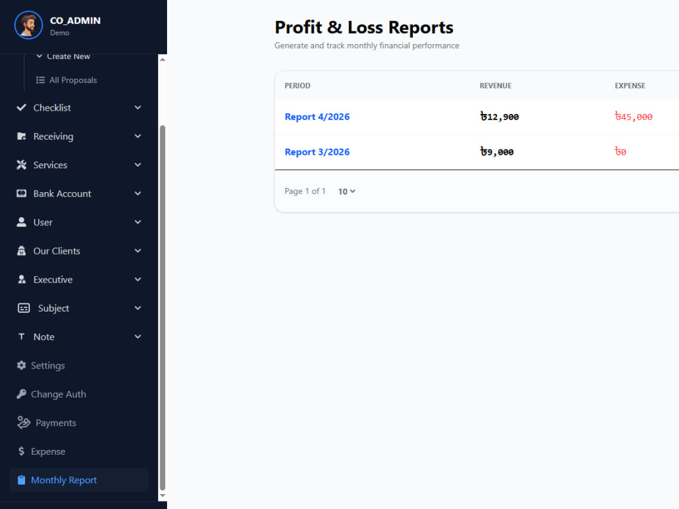This screenshot has height=509, width=679.
Task: Click the REVENUE column header
Action: pos(496,86)
